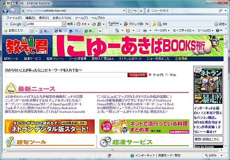Toggle the yellow highlighter icon

point(154,24)
